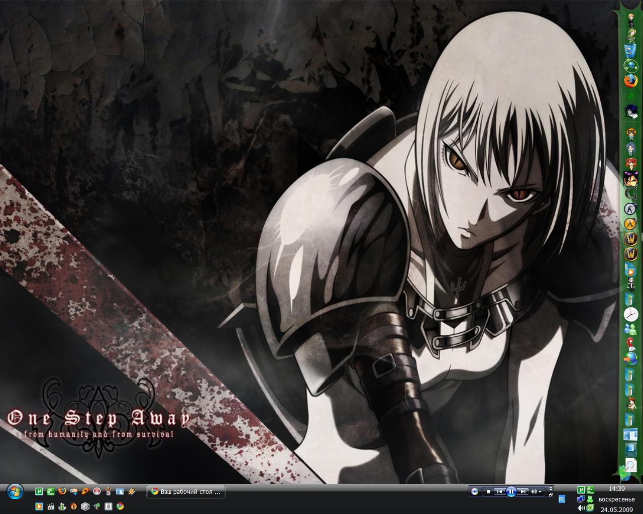
Task: Launch upper World of Warcraft dock icon
Action: click(631, 239)
